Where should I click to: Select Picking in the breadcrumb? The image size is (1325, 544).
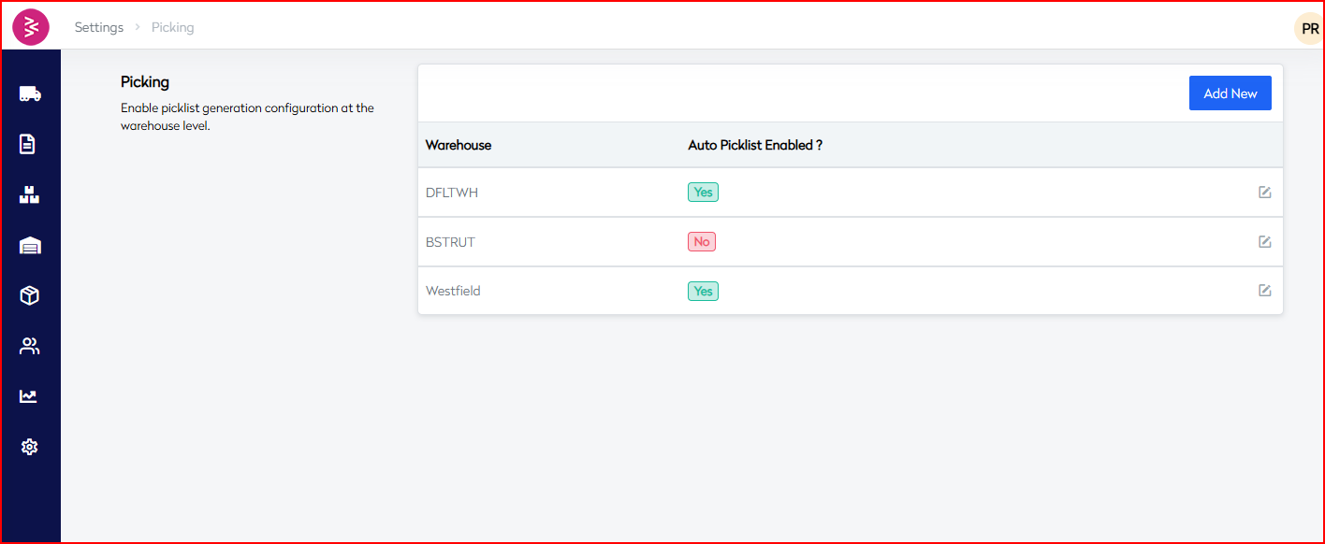pos(172,27)
